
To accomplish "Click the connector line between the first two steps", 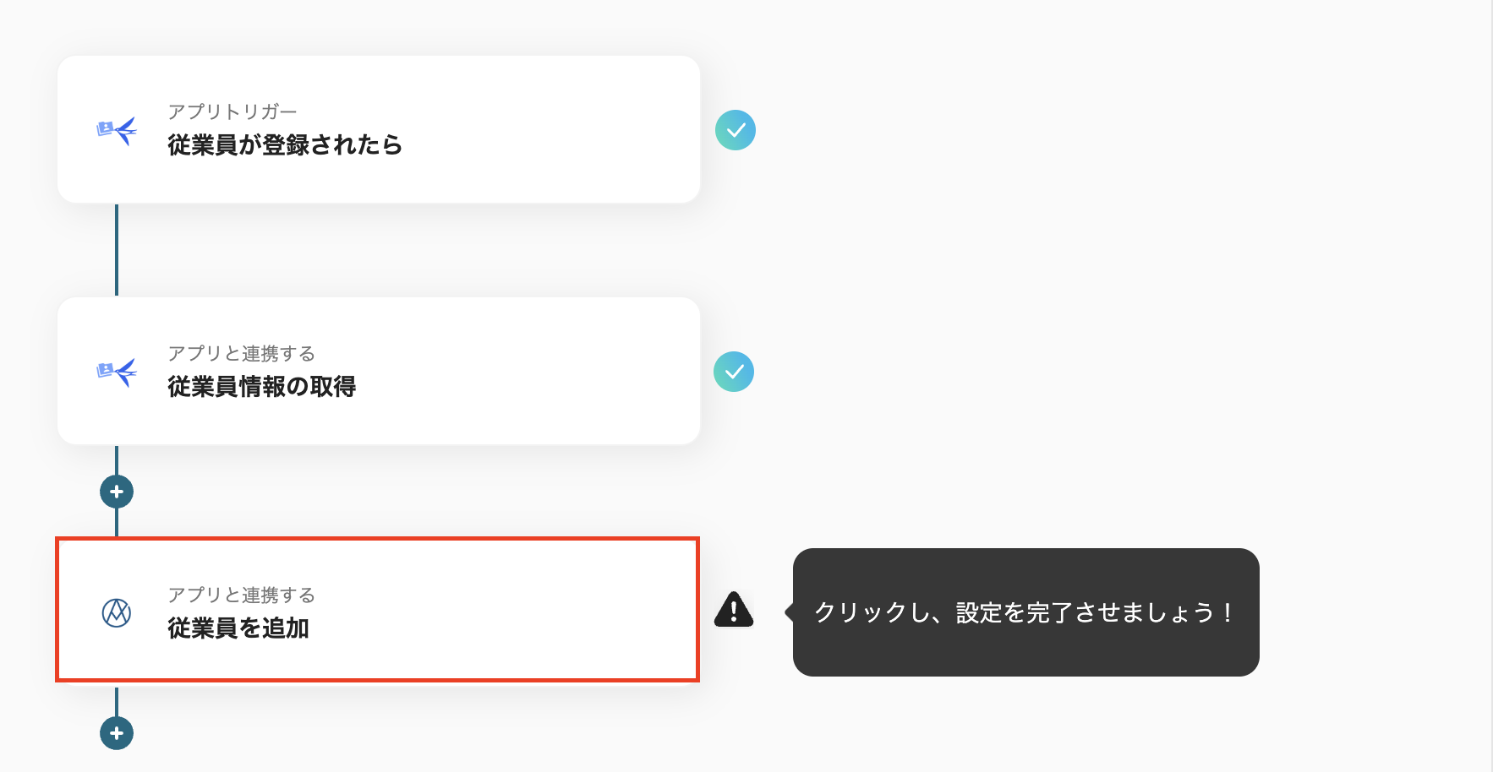I will [116, 252].
